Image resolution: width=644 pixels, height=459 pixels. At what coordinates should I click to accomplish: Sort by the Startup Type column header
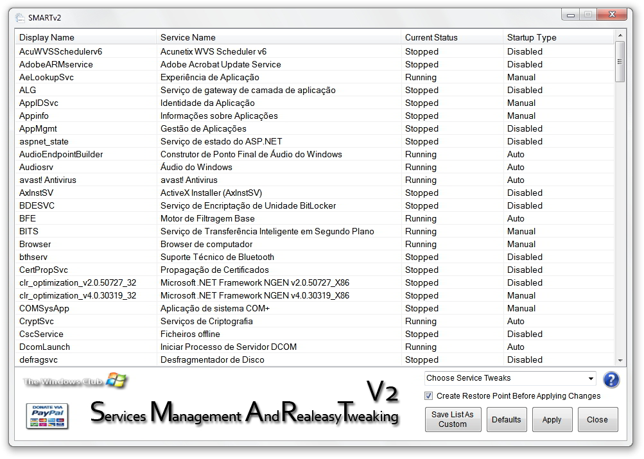[559, 37]
